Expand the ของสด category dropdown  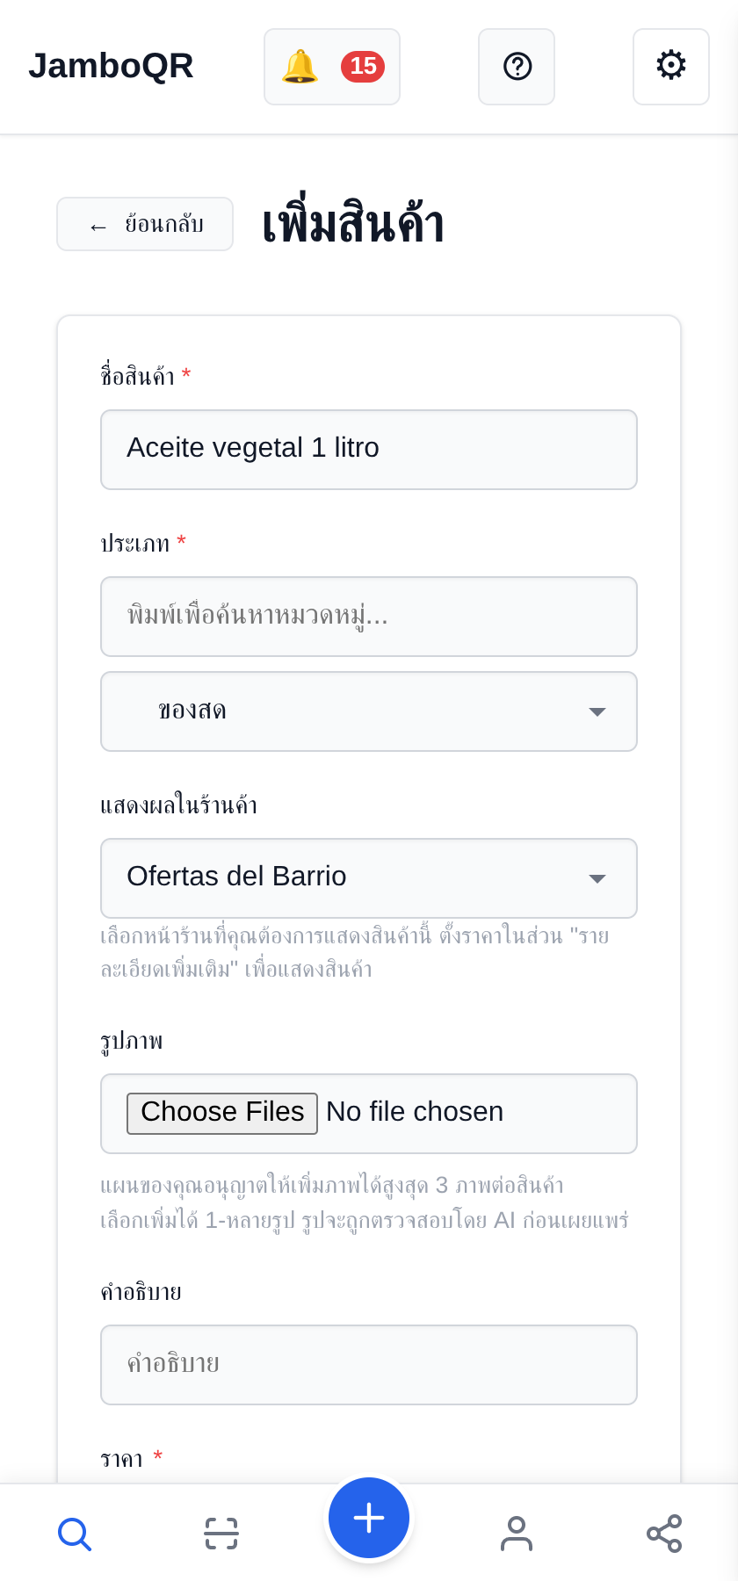pos(369,711)
